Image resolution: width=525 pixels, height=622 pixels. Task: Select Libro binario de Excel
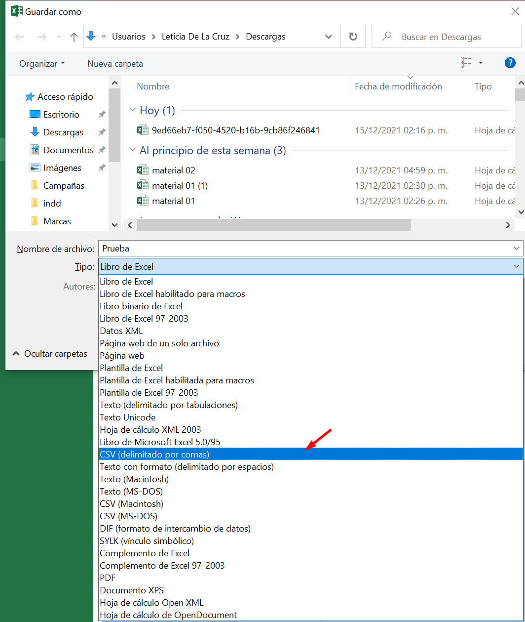311,306
